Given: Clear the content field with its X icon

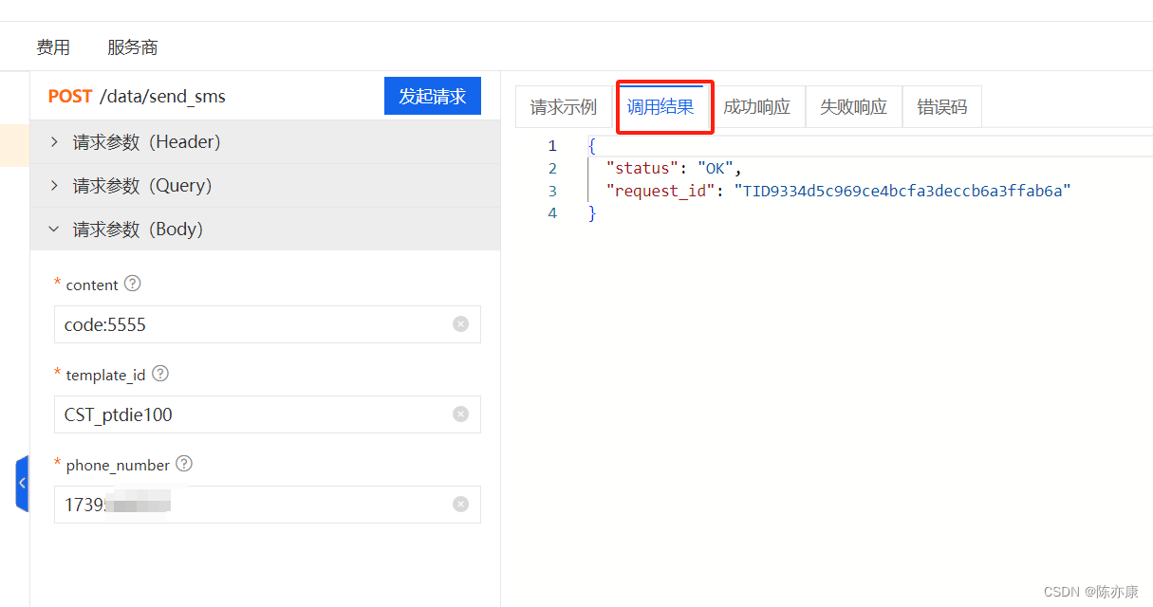Looking at the screenshot, I should point(461,324).
